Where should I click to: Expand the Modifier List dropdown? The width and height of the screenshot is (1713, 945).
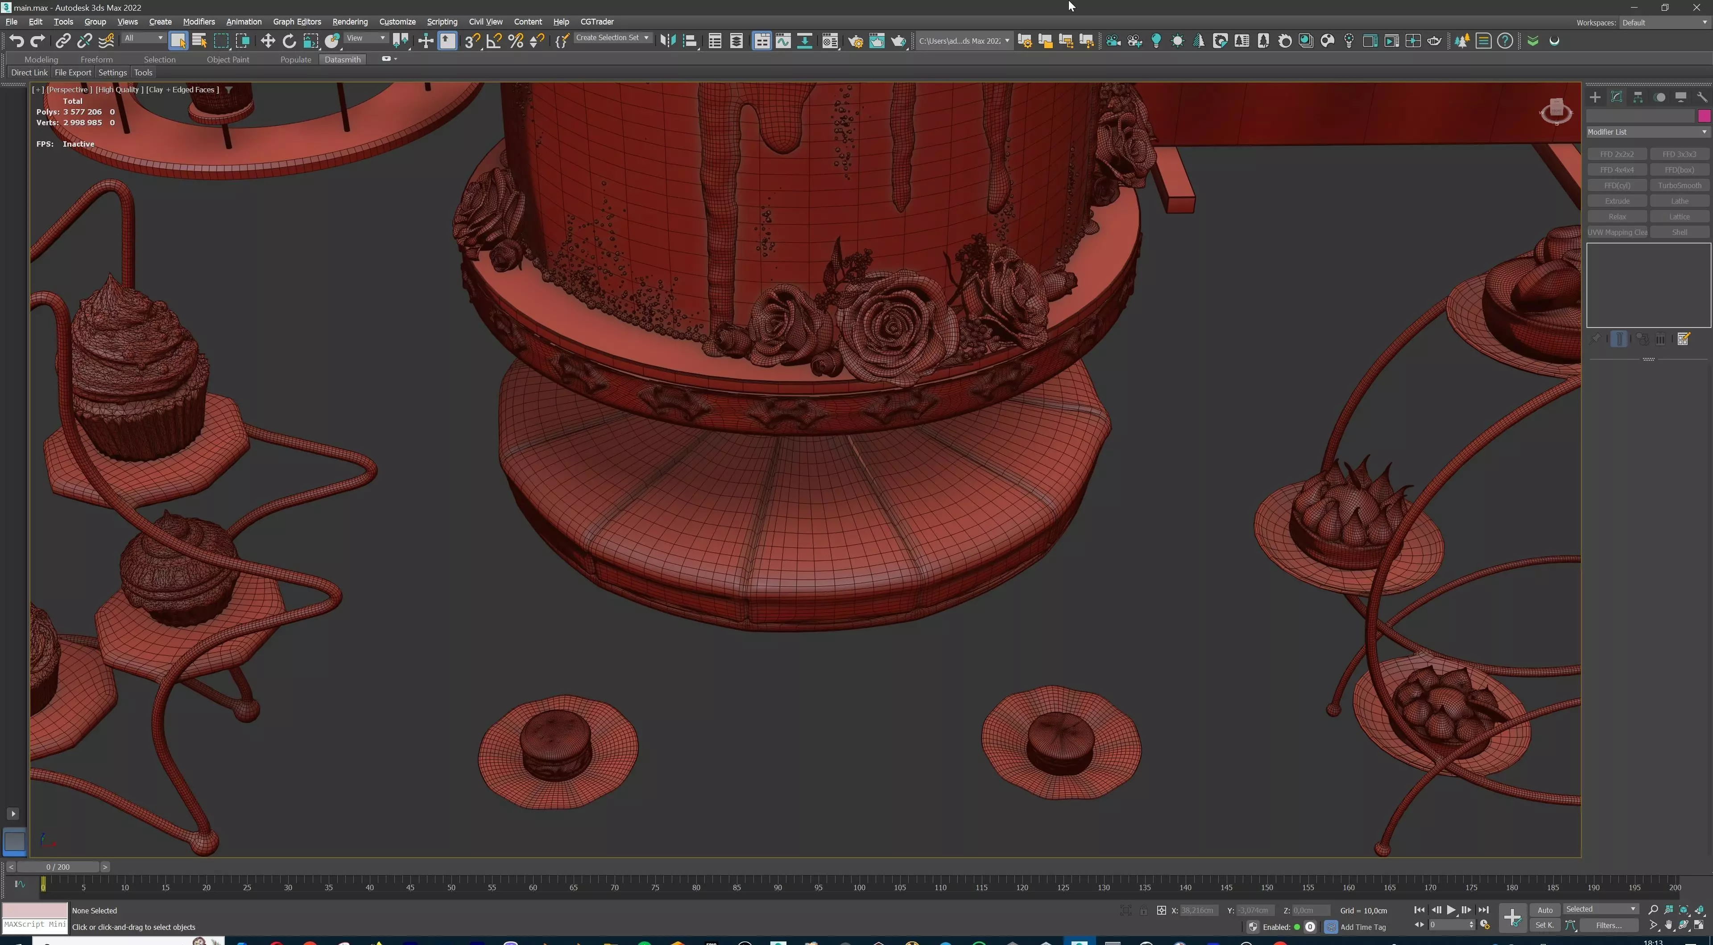pyautogui.click(x=1647, y=131)
